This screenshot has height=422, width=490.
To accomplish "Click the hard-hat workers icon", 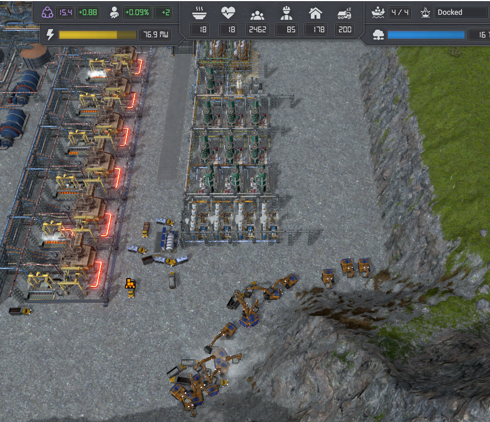I will coord(286,13).
